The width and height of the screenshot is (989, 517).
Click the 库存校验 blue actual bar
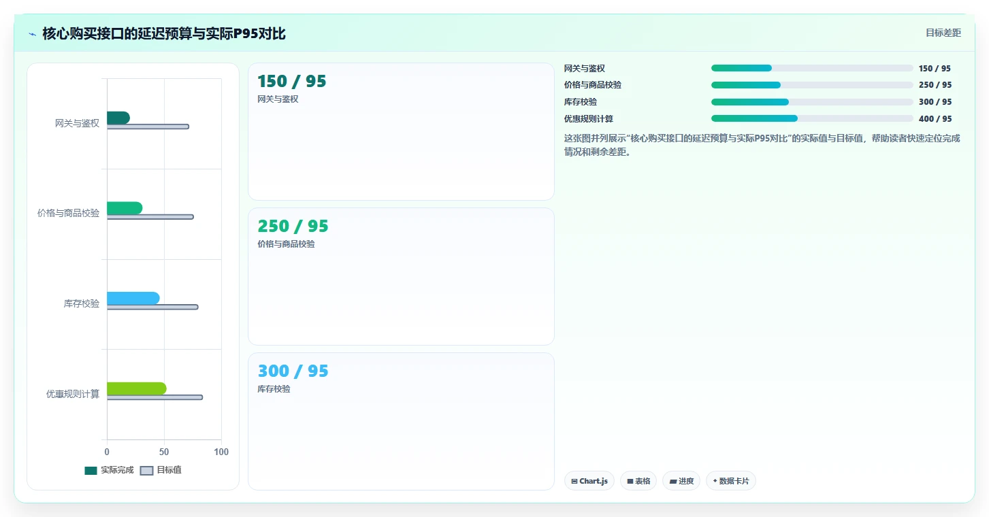(133, 298)
